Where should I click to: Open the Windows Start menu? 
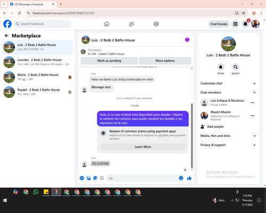[5, 200]
